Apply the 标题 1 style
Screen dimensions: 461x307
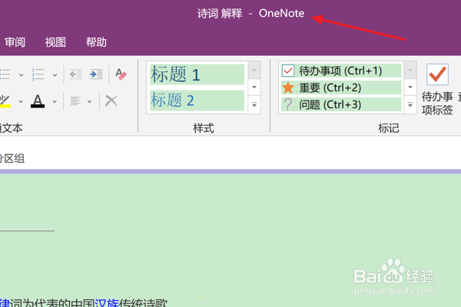[x=197, y=74]
